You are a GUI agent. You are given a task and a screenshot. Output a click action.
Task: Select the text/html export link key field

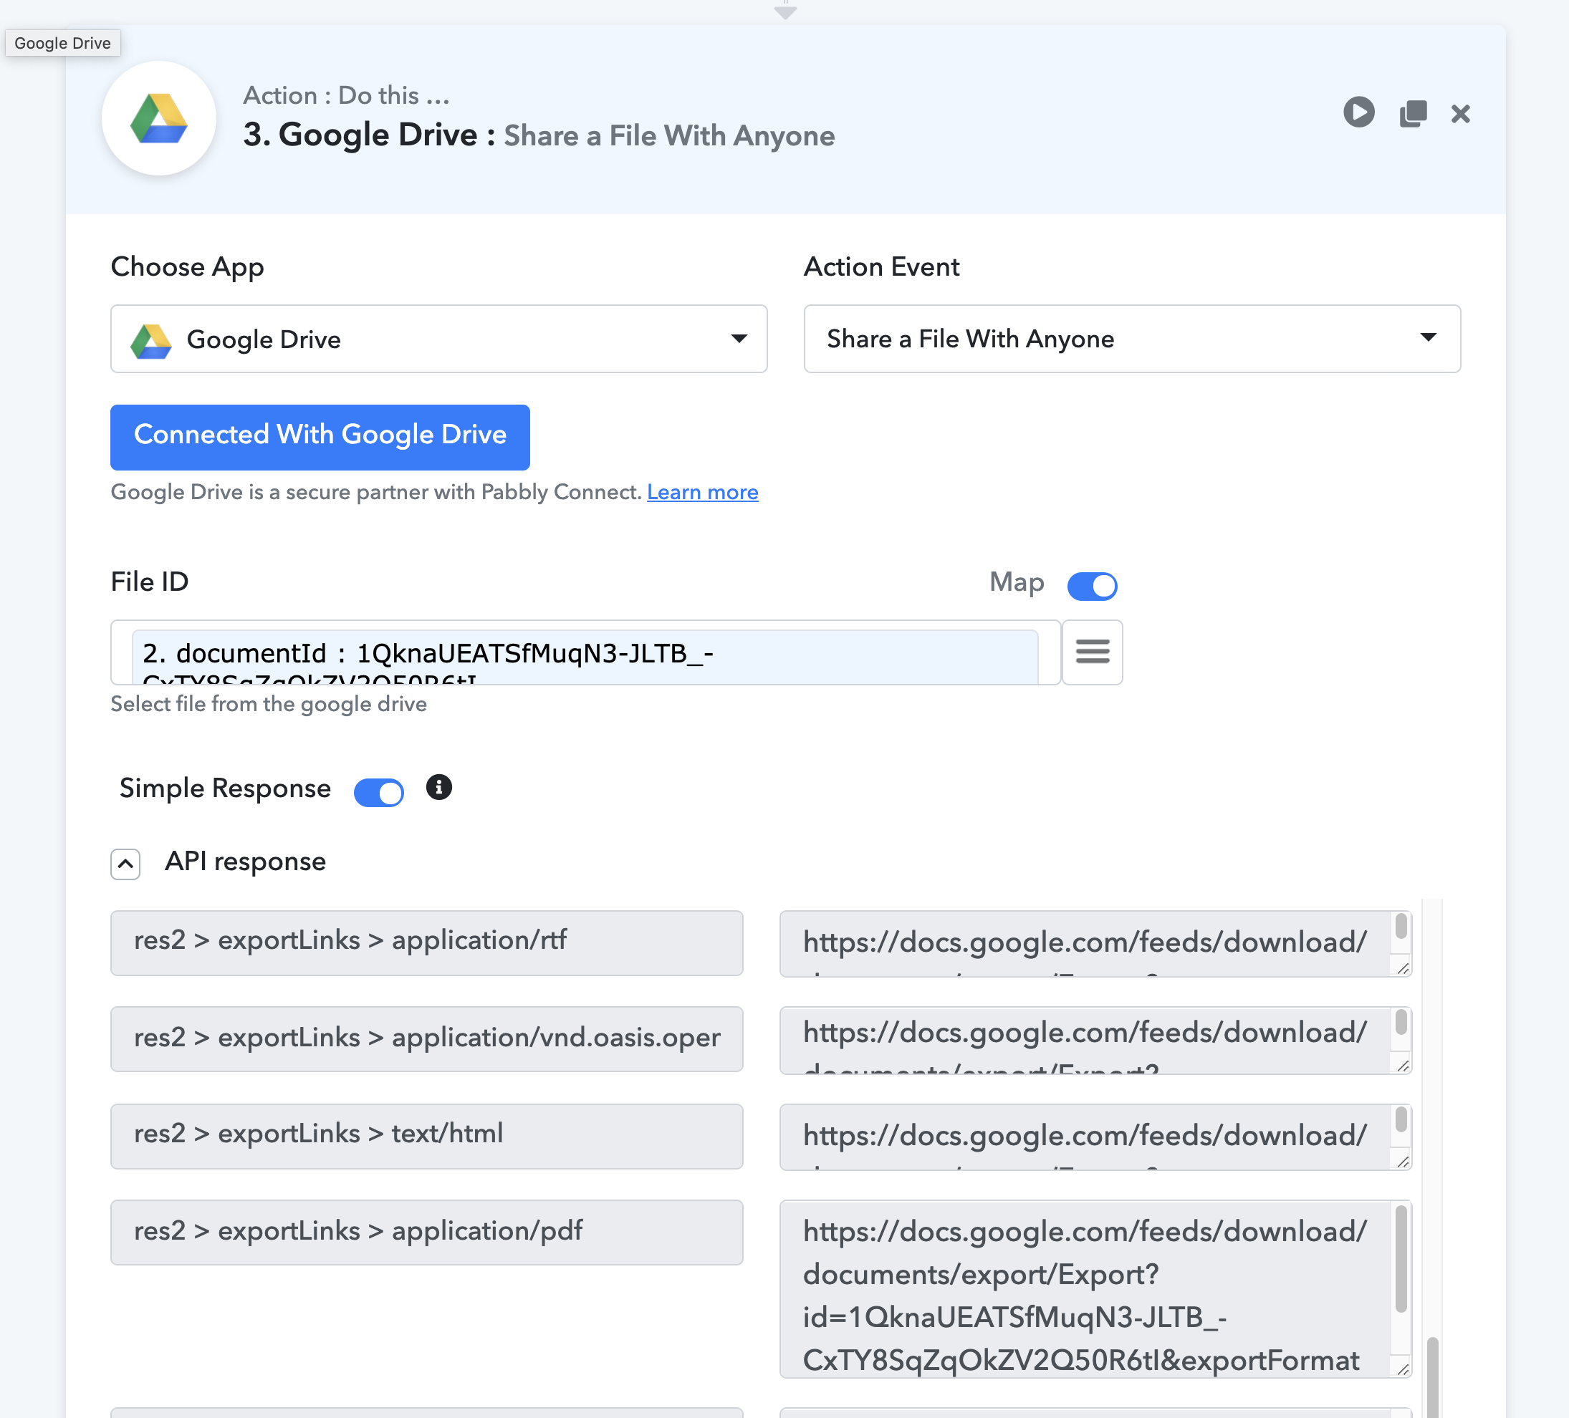(426, 1136)
